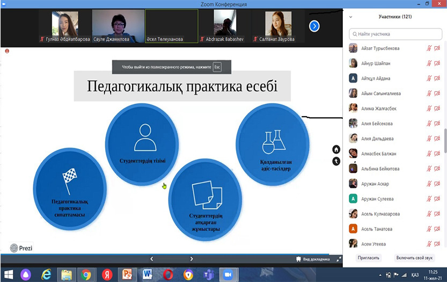Screen dimensions: 447x282
Task: Toggle camera icon for Айнур Шайпан
Action: 437,63
